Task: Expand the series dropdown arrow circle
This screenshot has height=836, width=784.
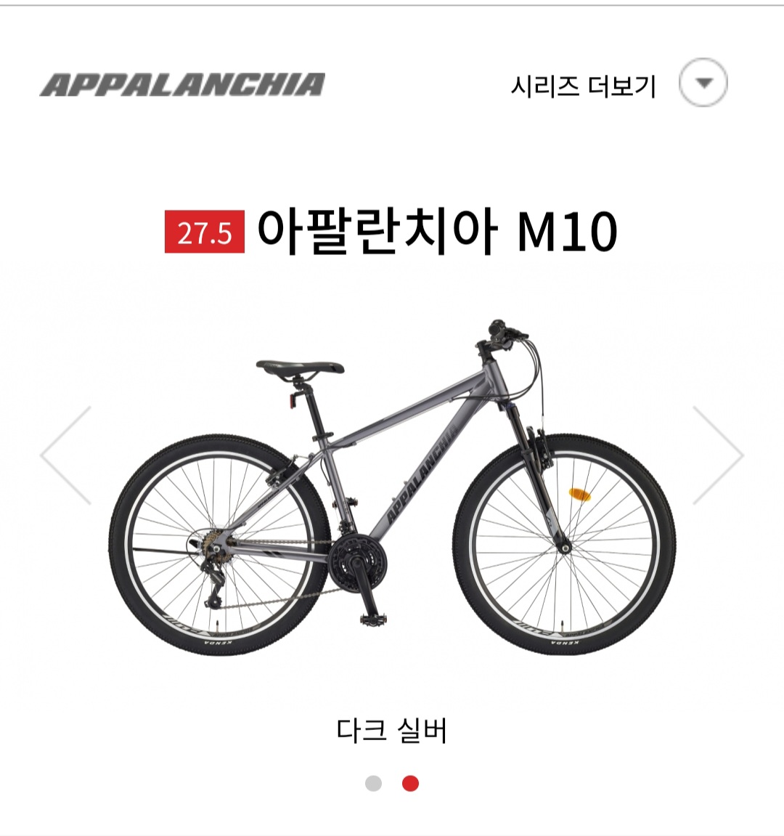Action: (703, 83)
